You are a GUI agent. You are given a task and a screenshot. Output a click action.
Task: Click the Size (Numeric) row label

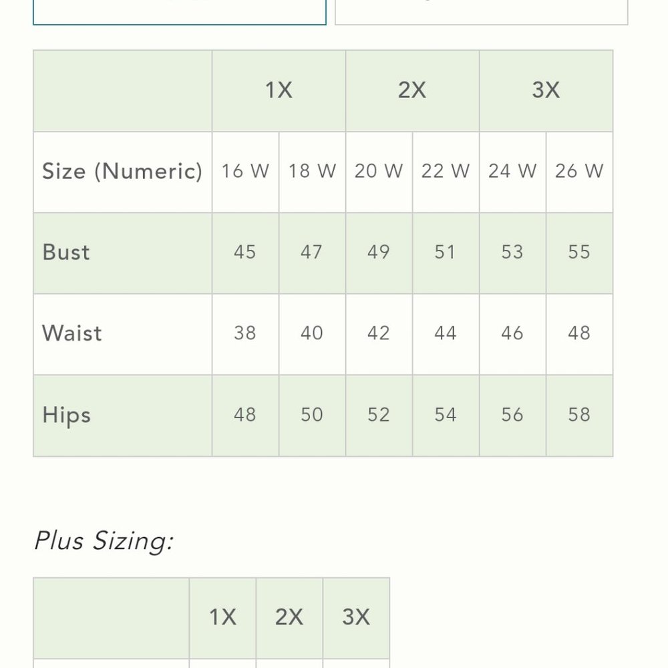click(122, 172)
